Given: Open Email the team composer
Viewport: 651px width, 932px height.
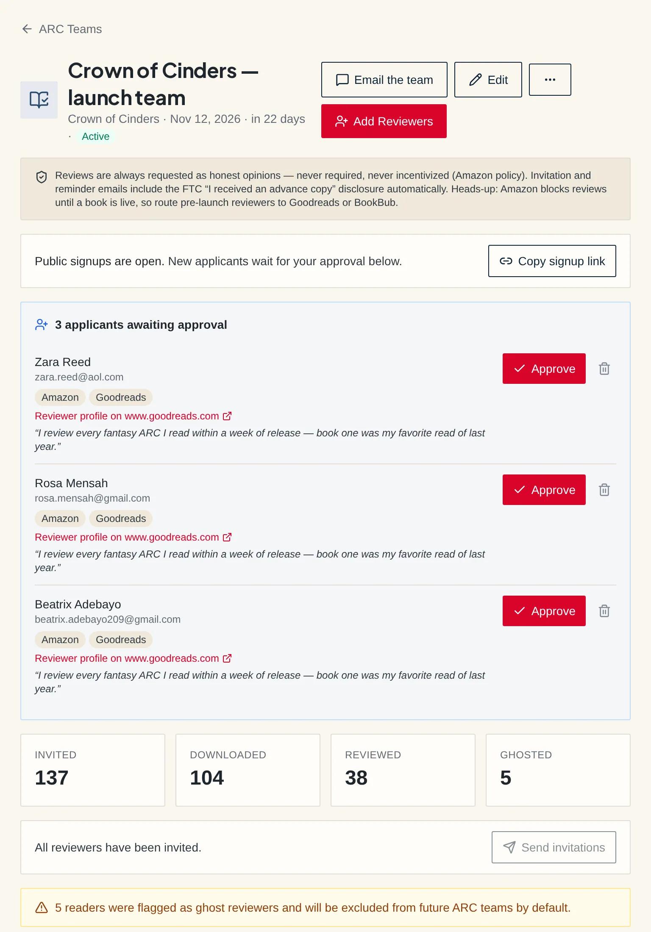Looking at the screenshot, I should 384,80.
